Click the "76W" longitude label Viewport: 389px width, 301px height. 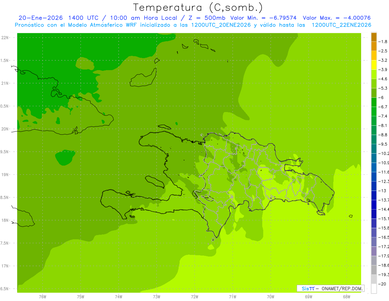pyautogui.click(x=42, y=296)
